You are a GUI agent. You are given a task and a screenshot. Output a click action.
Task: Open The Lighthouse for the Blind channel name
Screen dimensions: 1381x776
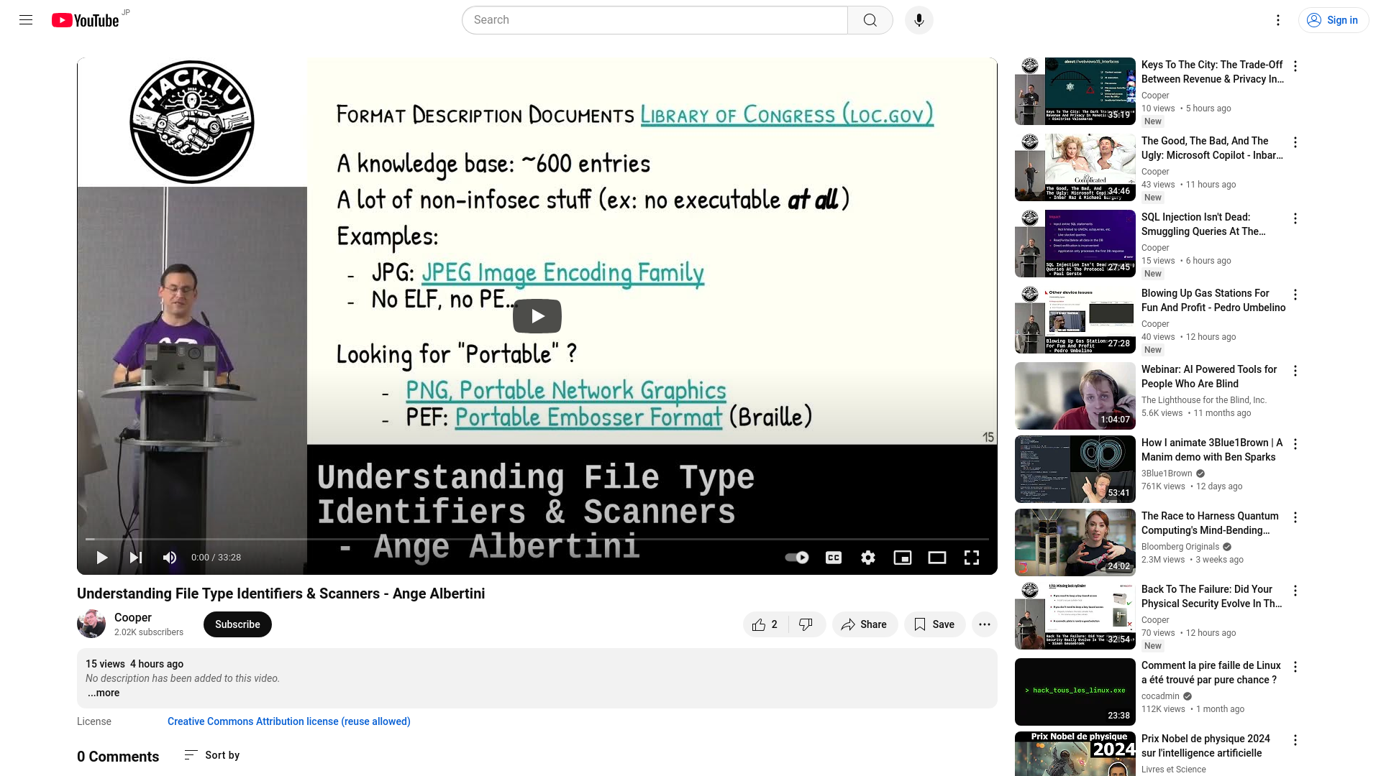click(1204, 400)
